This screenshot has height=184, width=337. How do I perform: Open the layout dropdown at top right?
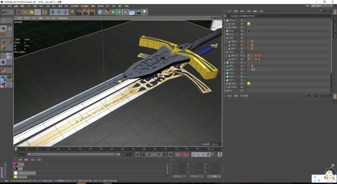tap(322, 6)
